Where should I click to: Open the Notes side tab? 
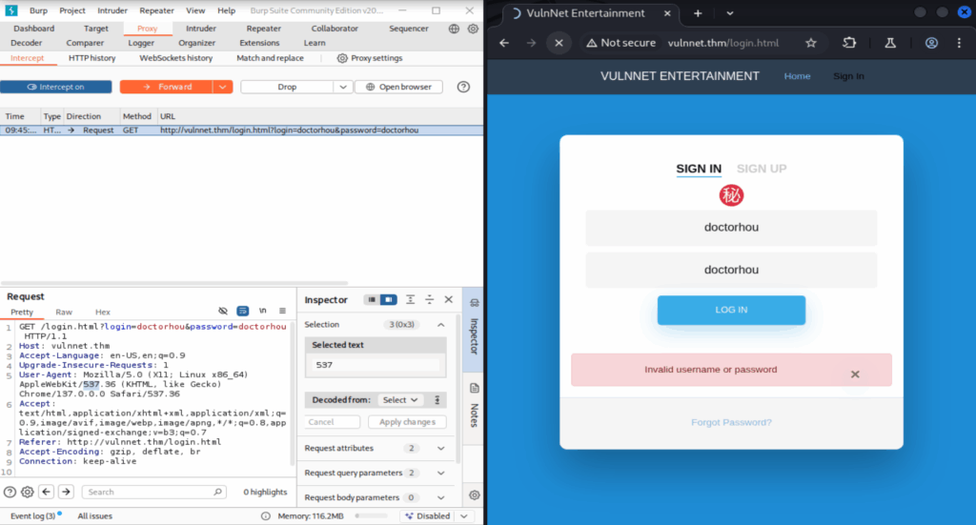pyautogui.click(x=475, y=406)
